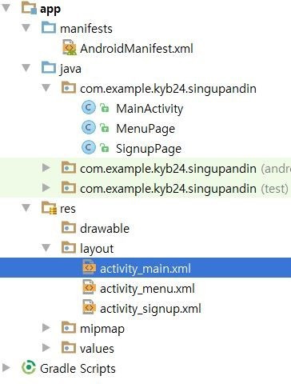Open the MenuPage class
Viewport: 291px width, 384px height.
click(x=145, y=129)
